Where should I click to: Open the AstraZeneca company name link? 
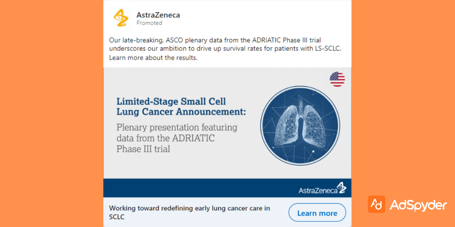tap(158, 15)
